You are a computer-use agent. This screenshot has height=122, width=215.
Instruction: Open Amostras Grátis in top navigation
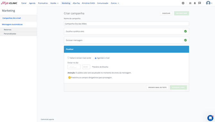[88, 3]
